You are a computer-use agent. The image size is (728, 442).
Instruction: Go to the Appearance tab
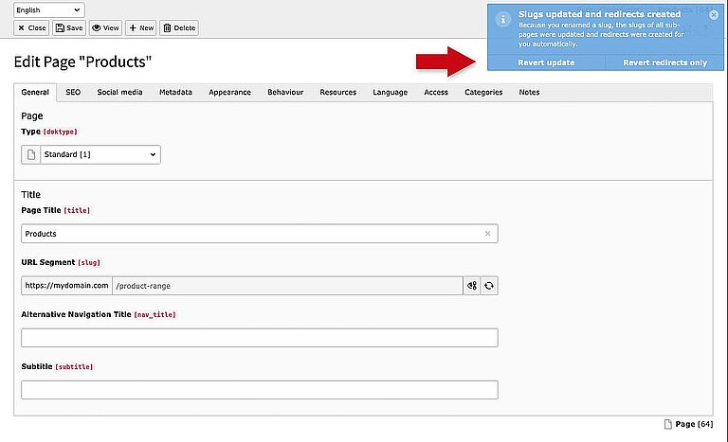pos(230,93)
